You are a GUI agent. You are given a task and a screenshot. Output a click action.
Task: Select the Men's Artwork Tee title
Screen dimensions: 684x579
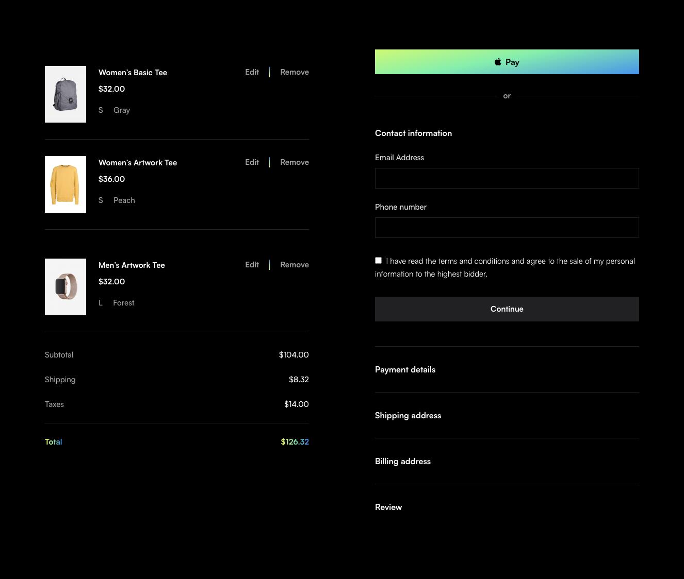132,265
